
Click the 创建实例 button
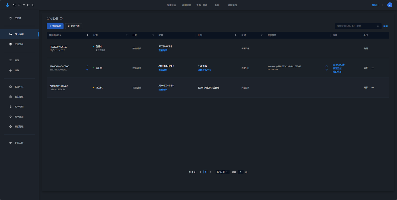tap(55, 26)
